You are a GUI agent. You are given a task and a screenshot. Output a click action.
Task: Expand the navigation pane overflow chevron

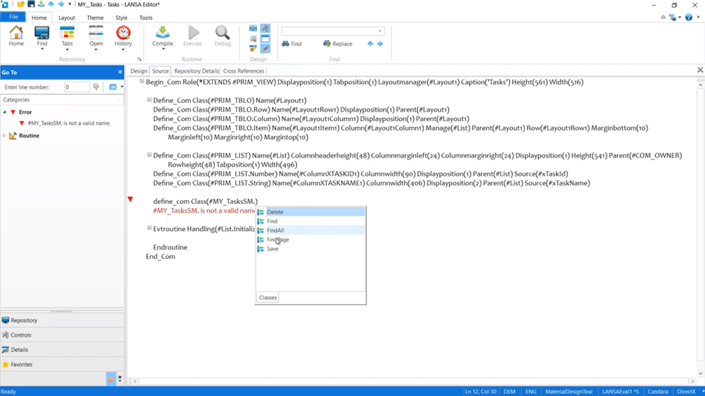click(120, 379)
